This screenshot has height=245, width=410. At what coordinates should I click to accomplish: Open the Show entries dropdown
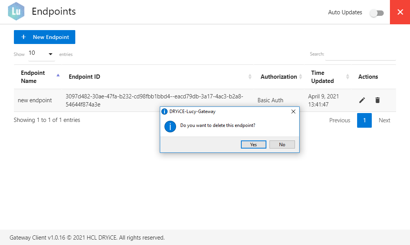[x=41, y=54]
